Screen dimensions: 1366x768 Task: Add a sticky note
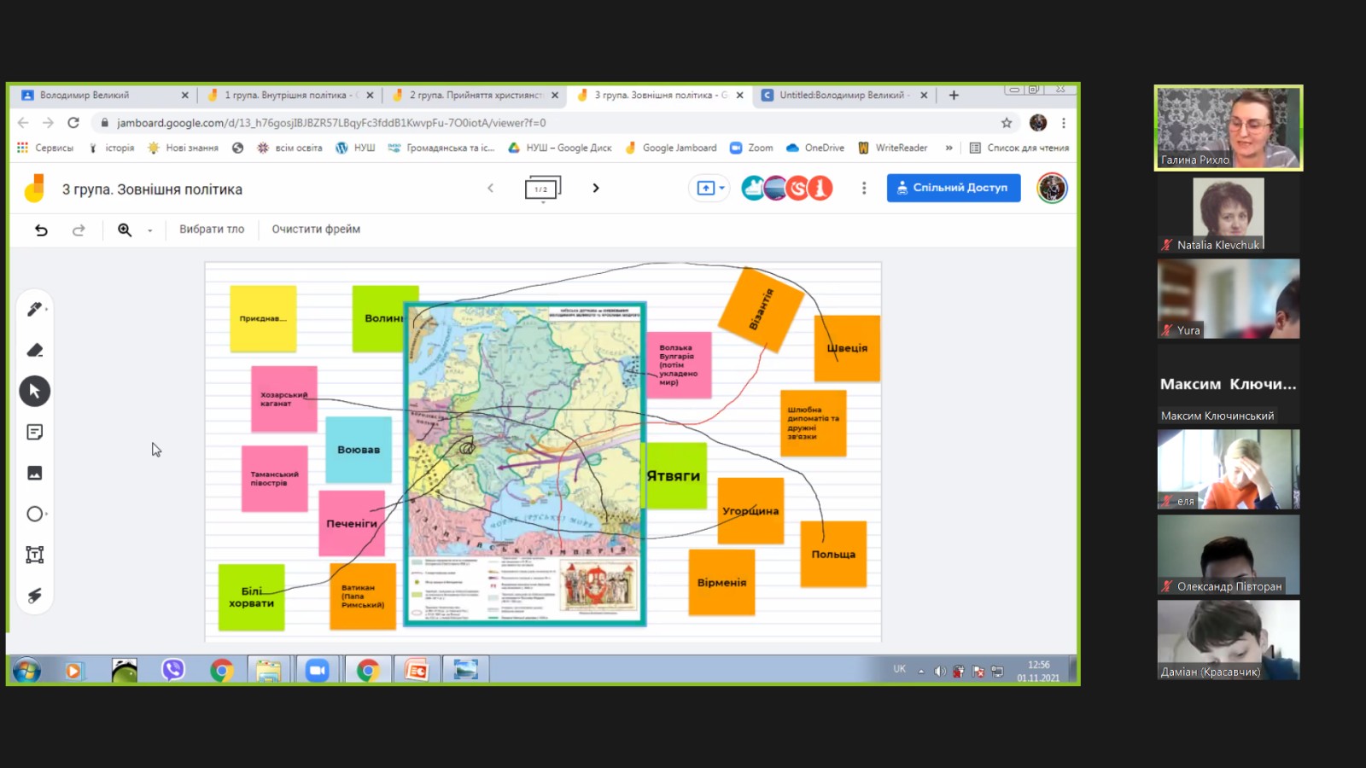pos(34,432)
